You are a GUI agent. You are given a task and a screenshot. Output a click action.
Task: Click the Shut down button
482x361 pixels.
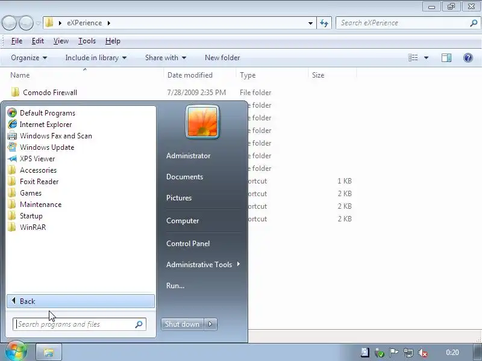182,324
